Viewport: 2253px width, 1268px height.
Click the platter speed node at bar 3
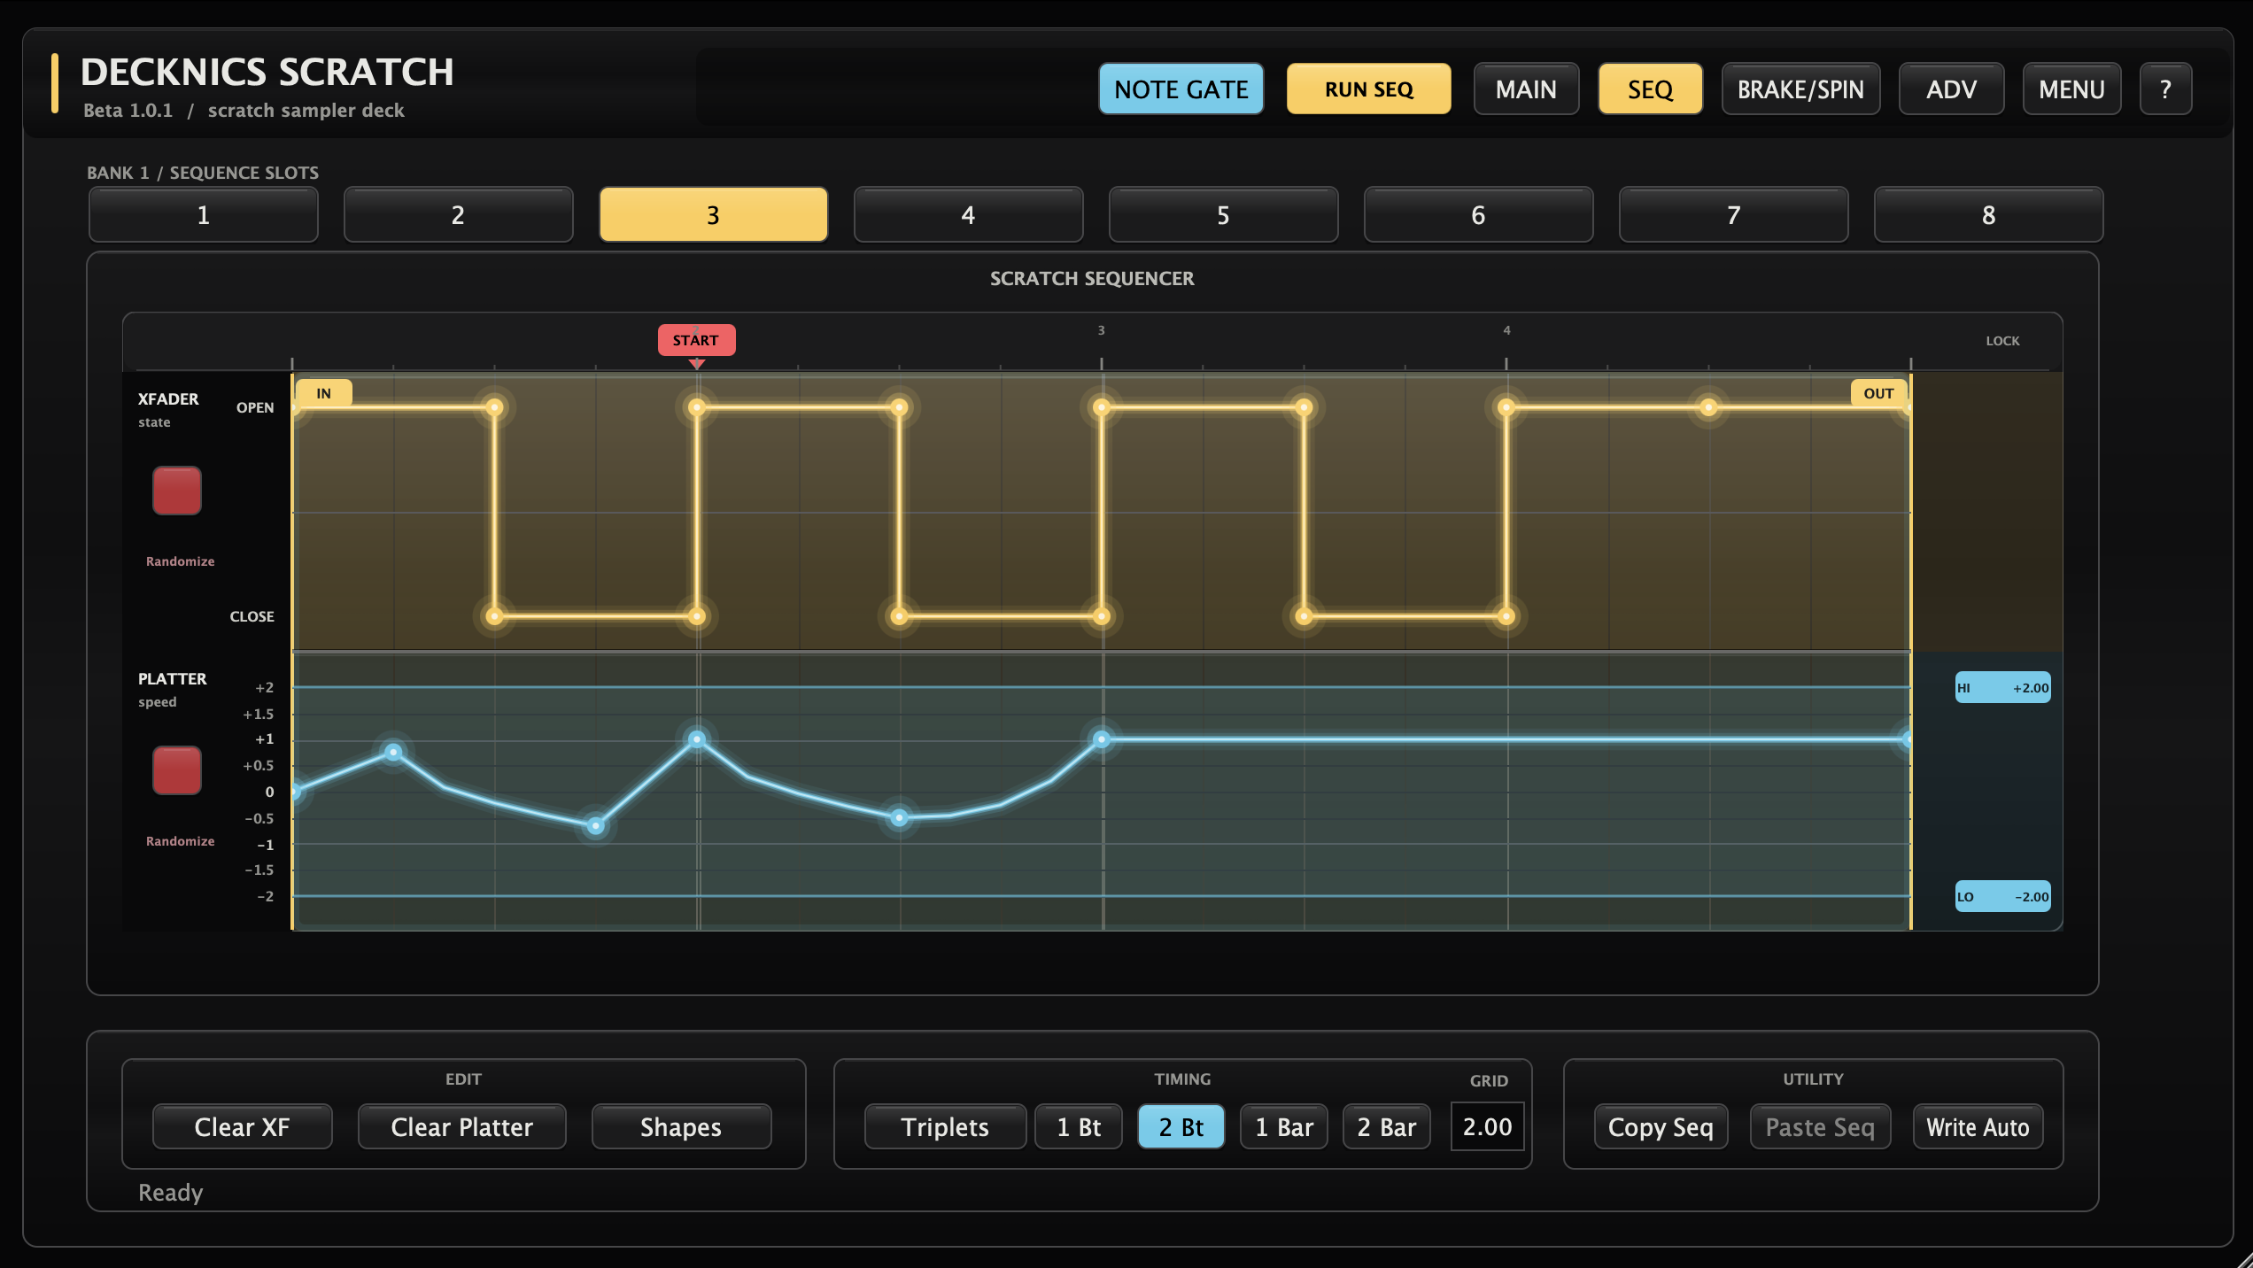pyautogui.click(x=1102, y=739)
